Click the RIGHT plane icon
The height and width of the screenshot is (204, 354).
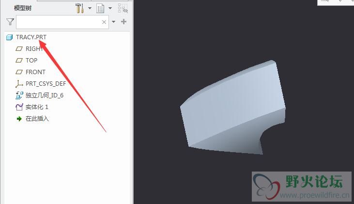click(19, 49)
